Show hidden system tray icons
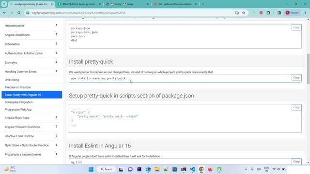310x174 pixels. 246,169
